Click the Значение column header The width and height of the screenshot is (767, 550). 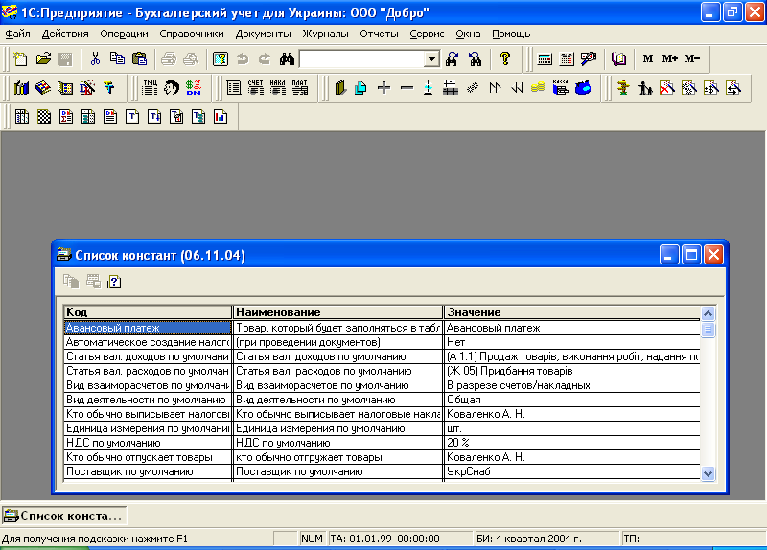click(x=572, y=312)
